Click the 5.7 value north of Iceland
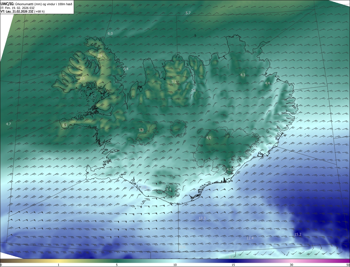Viewport: 350px width, 267px height. tap(188, 13)
